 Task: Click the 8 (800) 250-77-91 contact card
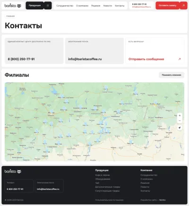(34, 51)
